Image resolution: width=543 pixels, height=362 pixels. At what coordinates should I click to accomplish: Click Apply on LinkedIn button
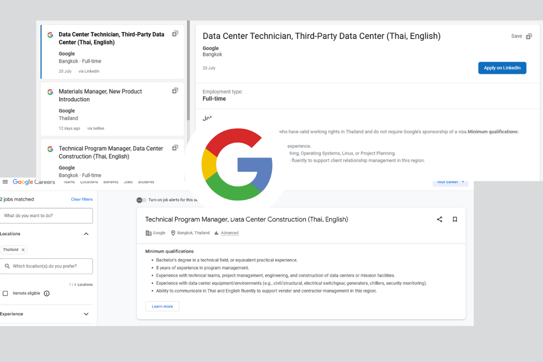point(502,68)
